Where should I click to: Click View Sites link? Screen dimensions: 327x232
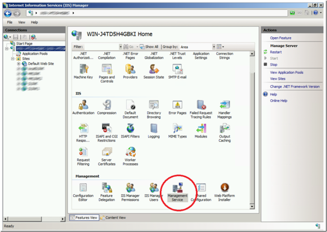[x=278, y=79]
